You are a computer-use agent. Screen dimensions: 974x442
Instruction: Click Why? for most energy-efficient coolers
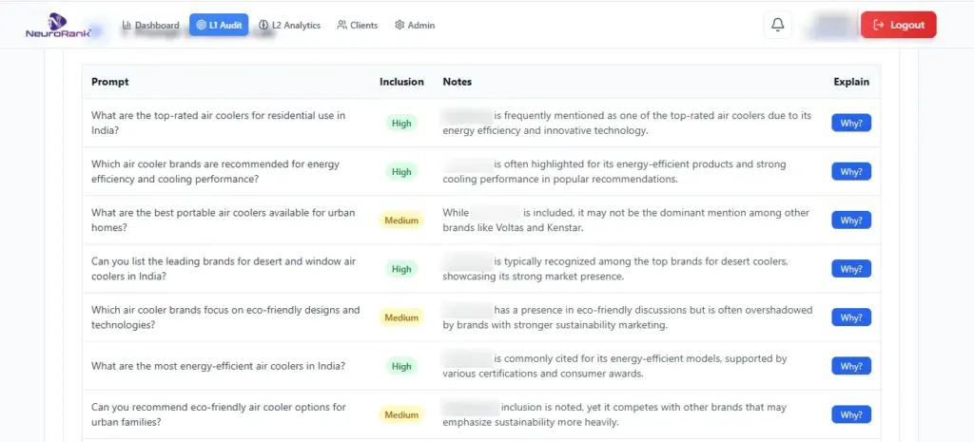851,366
